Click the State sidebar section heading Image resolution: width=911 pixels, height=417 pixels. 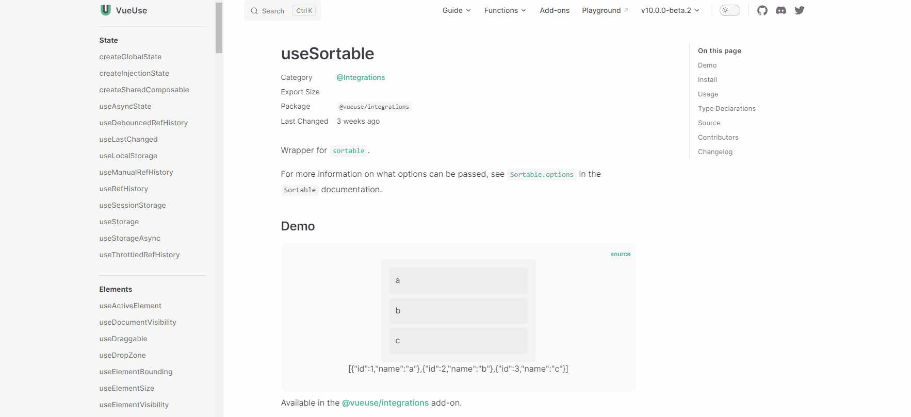pos(109,40)
